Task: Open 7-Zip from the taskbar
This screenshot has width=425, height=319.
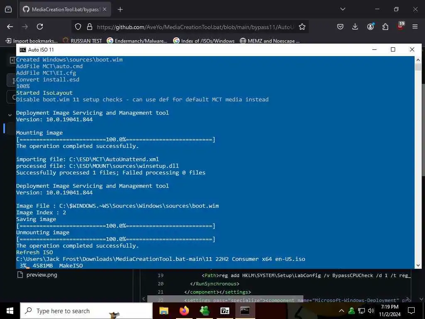Action: tap(225, 311)
